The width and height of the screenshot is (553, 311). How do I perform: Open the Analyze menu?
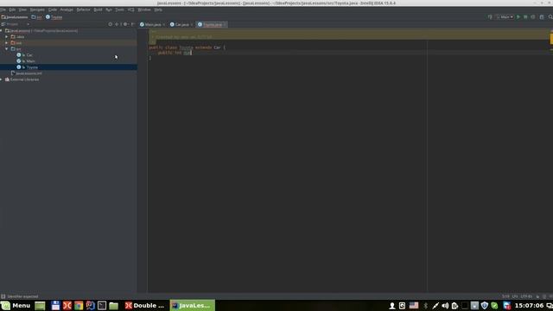(x=67, y=10)
